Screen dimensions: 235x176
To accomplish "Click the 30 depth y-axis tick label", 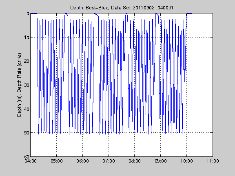I will 27,85.
